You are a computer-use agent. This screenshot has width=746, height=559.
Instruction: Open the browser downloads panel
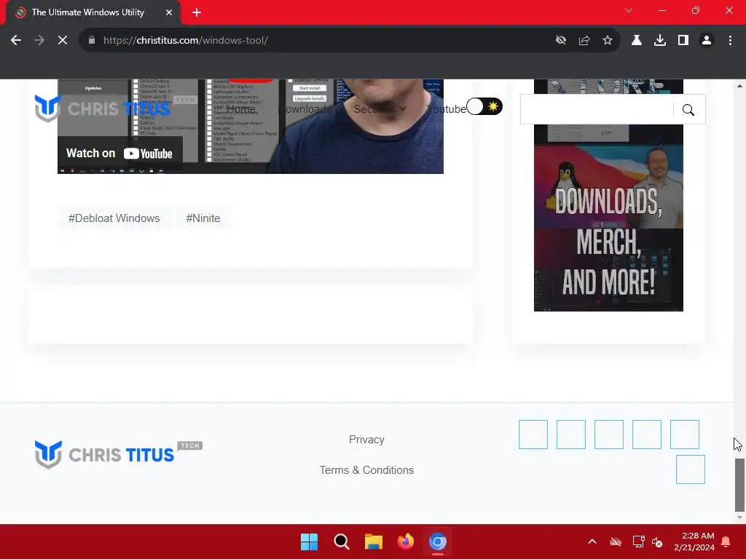[x=660, y=41]
